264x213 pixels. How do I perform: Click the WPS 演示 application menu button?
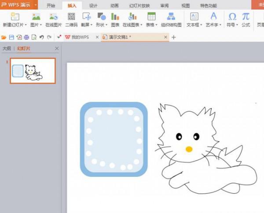click(18, 5)
